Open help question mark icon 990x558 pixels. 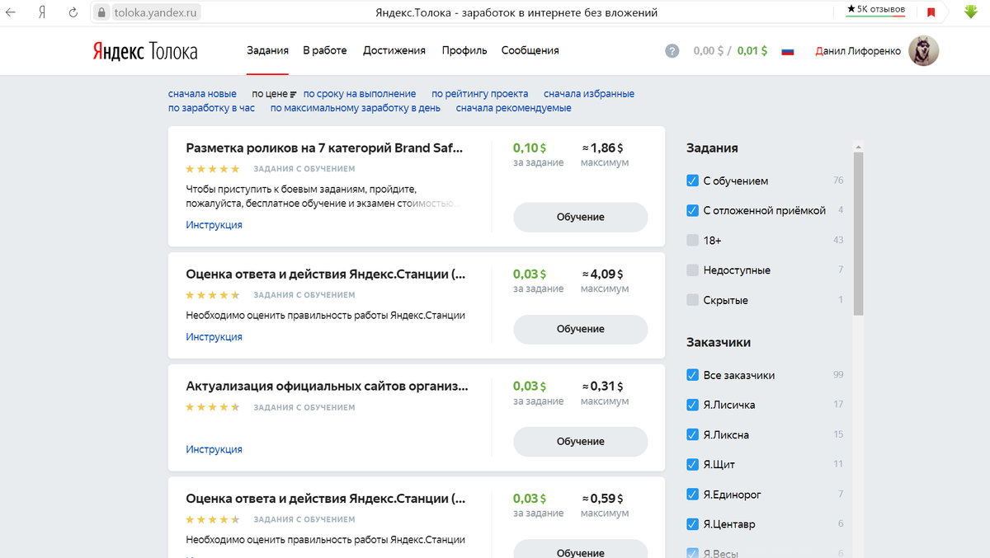672,51
